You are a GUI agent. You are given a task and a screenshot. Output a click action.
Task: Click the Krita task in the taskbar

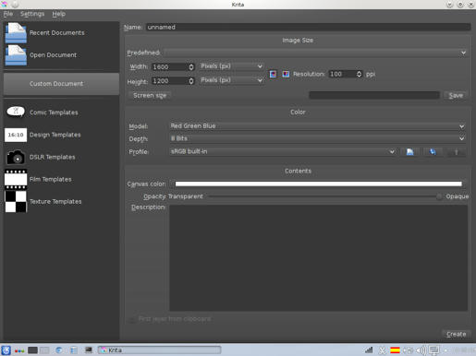[159, 350]
